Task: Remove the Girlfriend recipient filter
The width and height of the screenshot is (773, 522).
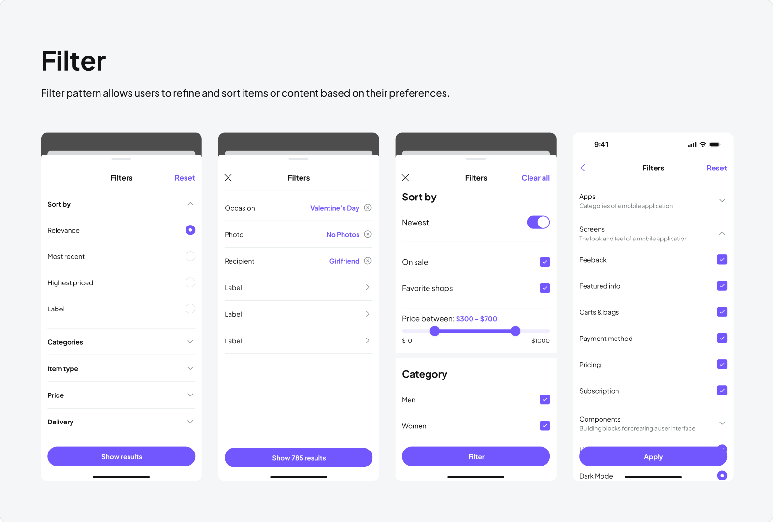Action: (x=368, y=261)
